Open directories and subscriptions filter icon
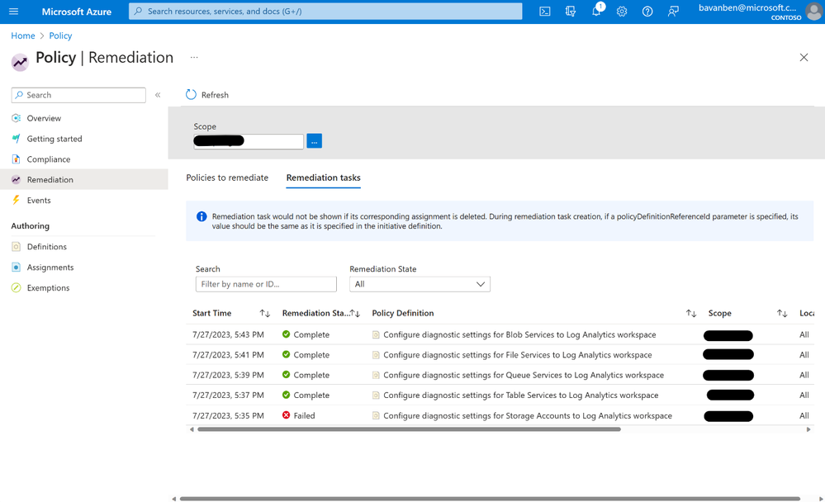 pyautogui.click(x=571, y=11)
